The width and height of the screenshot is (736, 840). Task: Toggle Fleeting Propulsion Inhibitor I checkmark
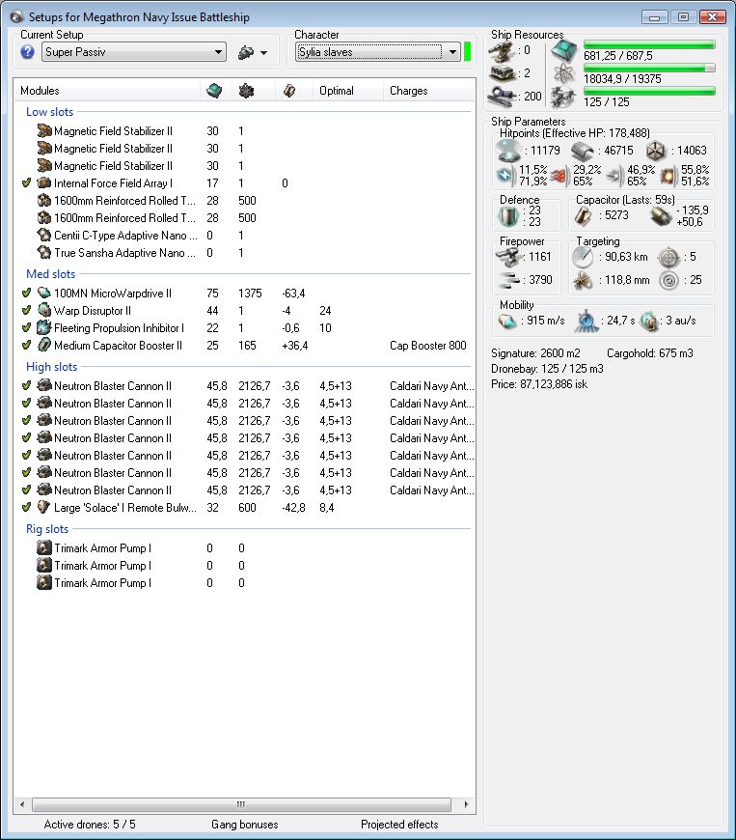(x=26, y=327)
